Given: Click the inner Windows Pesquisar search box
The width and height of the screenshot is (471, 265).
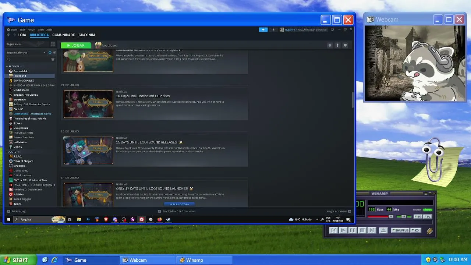Looking at the screenshot, I should pyautogui.click(x=40, y=219).
